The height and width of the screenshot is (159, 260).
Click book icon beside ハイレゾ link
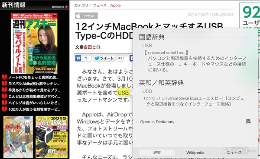(x=4, y=103)
